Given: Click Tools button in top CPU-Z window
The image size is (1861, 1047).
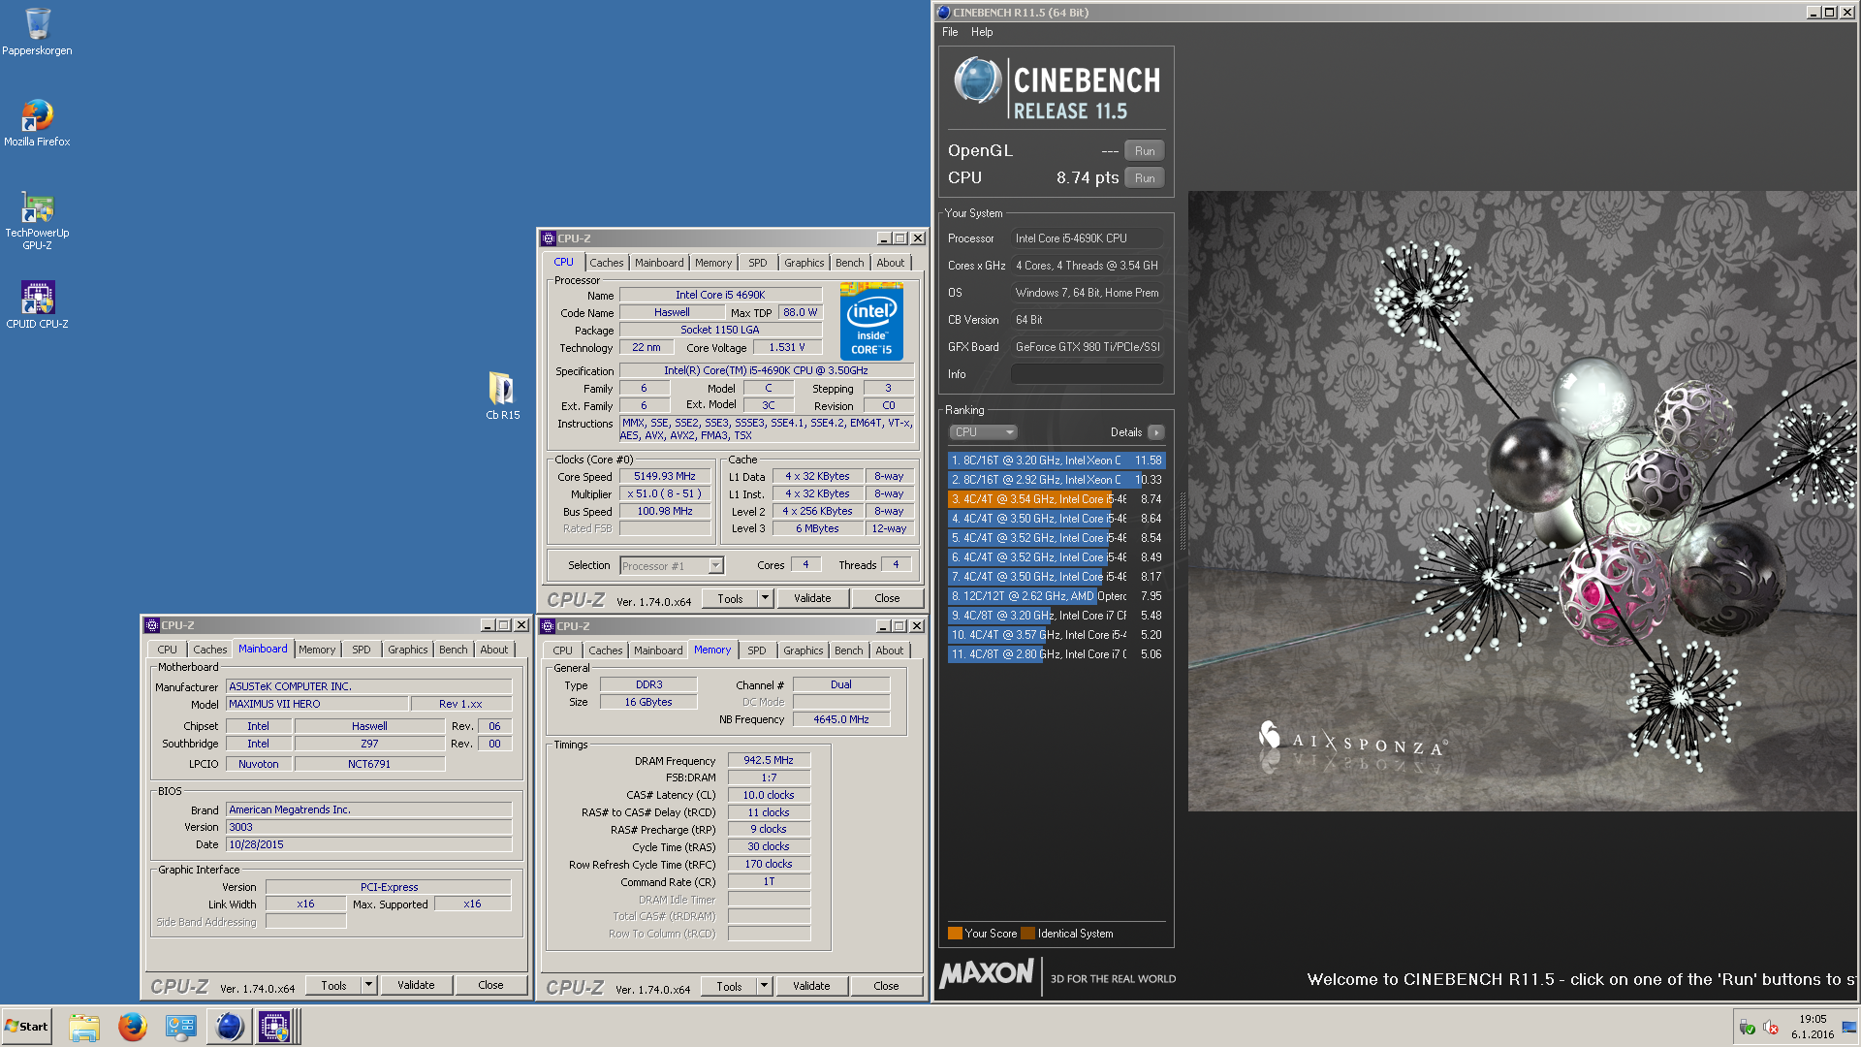Looking at the screenshot, I should (x=730, y=599).
